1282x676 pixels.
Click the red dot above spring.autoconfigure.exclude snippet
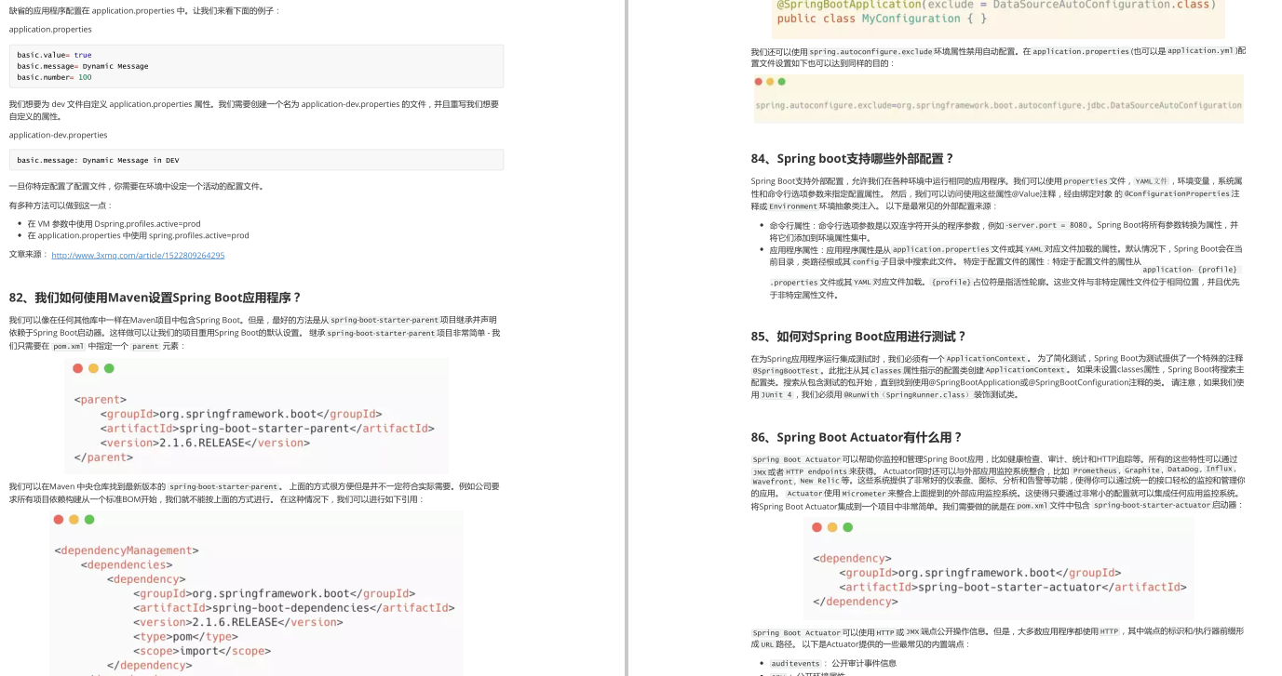point(758,81)
